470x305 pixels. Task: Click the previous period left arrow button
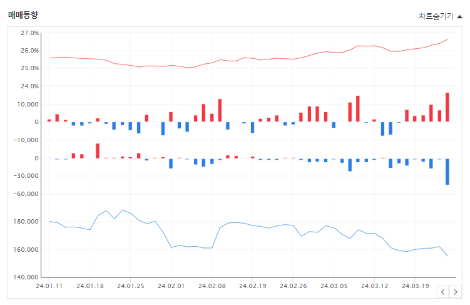442,292
